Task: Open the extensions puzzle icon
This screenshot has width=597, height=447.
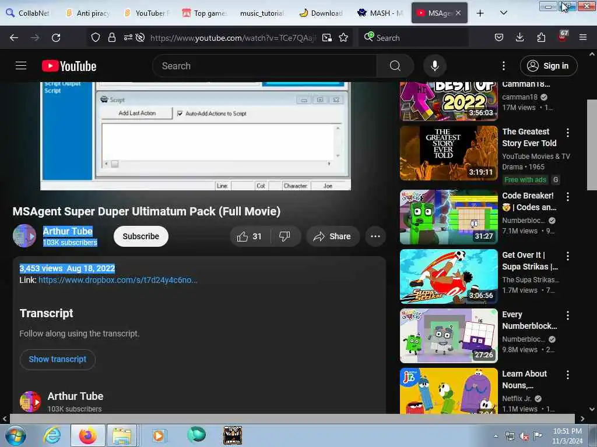Action: [541, 38]
